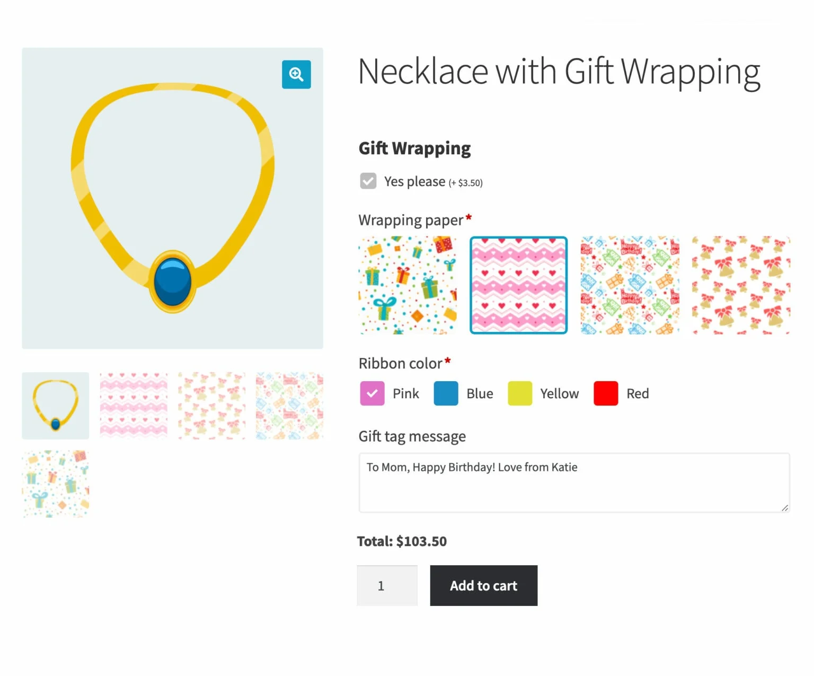The height and width of the screenshot is (676, 814).
Task: Select the pink hearts wrapping paper
Action: (518, 285)
